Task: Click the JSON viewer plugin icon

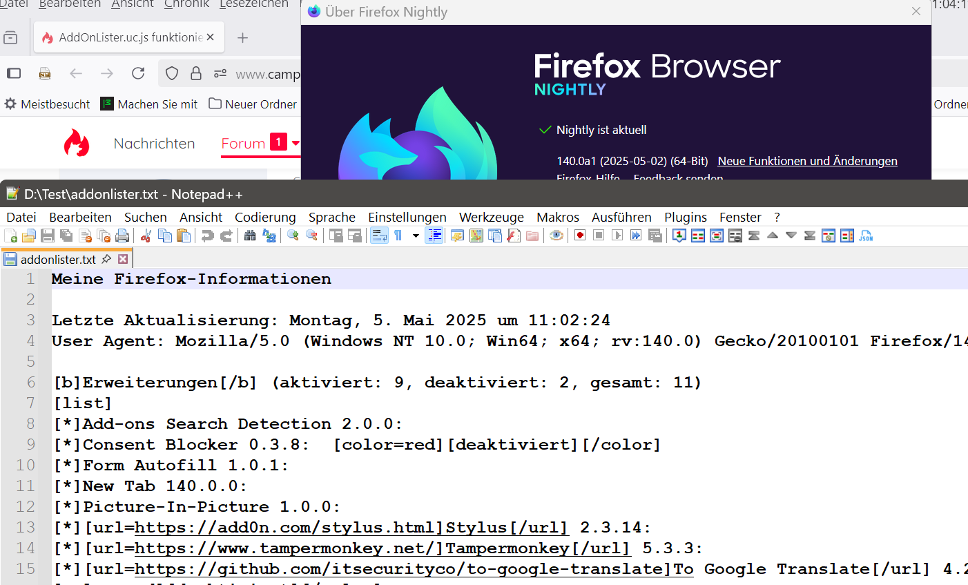Action: click(866, 236)
